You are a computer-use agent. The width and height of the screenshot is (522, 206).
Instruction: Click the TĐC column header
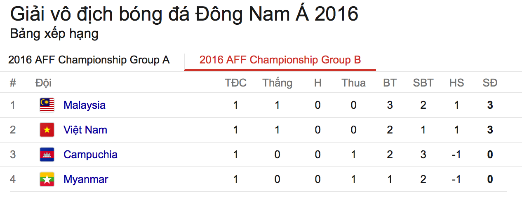tap(235, 83)
